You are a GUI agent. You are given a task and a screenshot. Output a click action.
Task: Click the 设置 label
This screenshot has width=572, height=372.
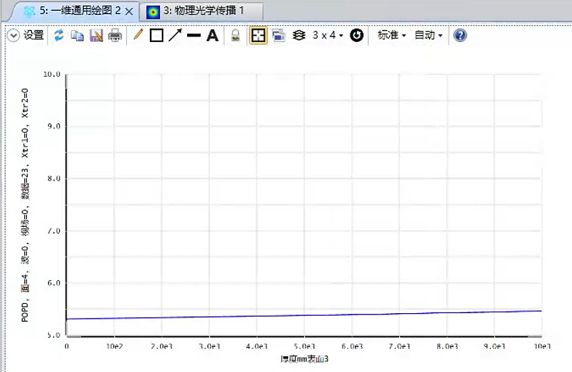[x=34, y=35]
